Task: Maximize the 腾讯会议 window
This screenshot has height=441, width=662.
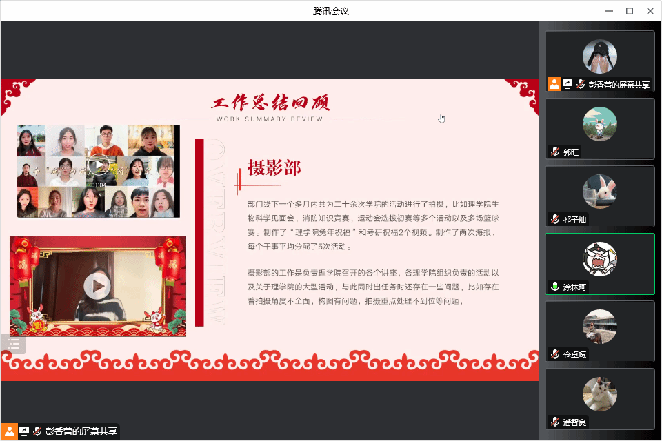Action: click(629, 10)
